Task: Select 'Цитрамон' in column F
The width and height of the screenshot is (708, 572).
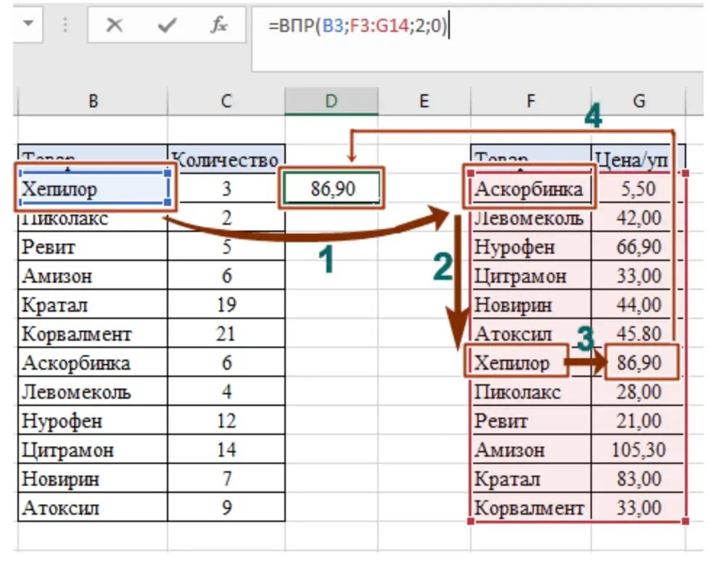Action: pos(531,275)
